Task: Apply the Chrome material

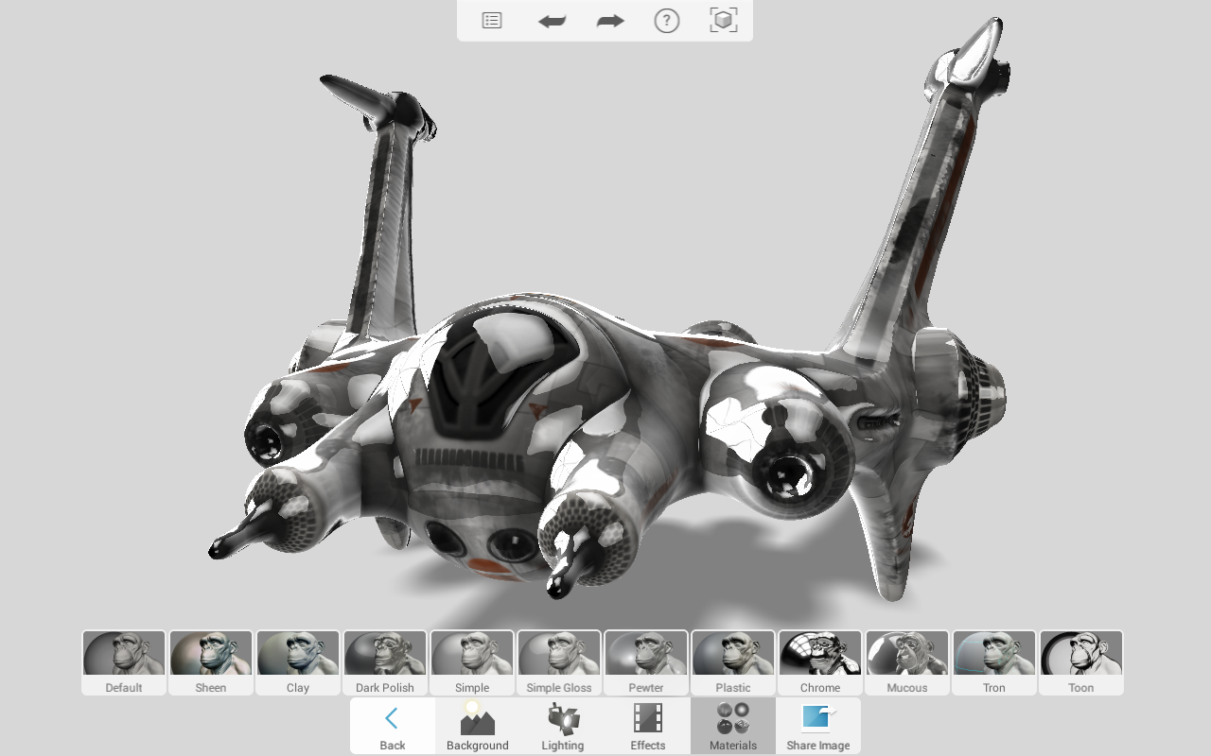Action: [819, 661]
